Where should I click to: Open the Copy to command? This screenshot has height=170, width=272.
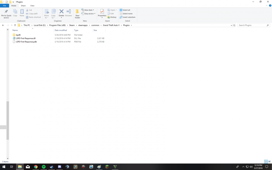53,14
